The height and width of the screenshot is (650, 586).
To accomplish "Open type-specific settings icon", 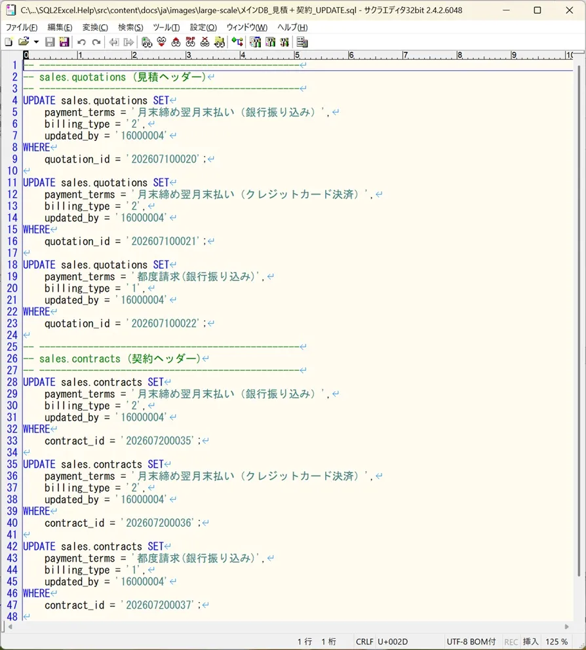I will (x=270, y=42).
